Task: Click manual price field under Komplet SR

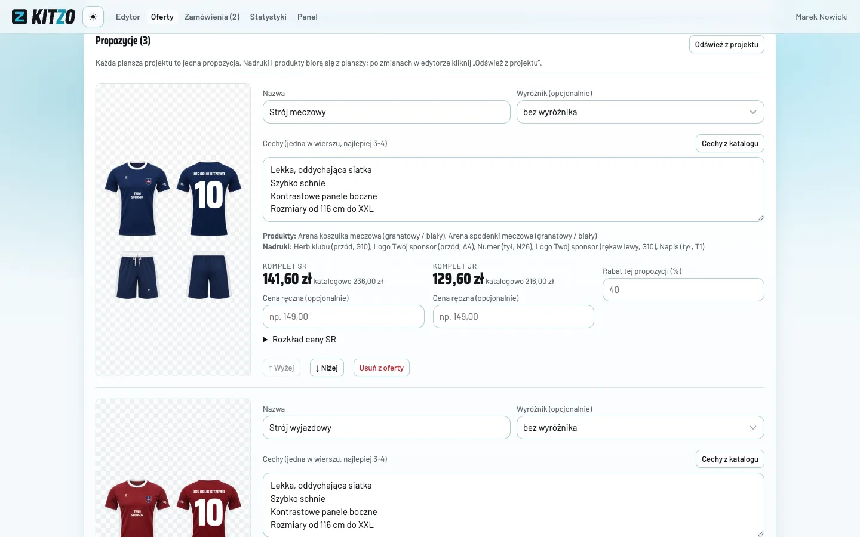Action: 343,317
